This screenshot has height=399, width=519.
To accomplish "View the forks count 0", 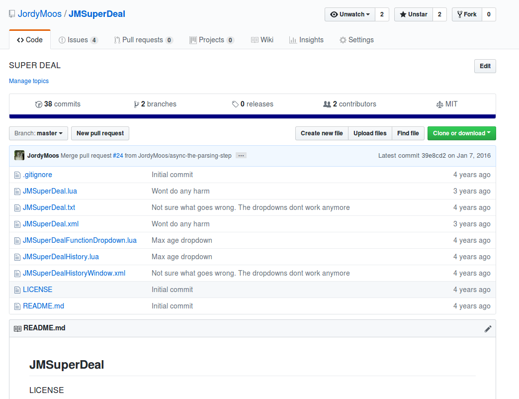I will click(x=489, y=14).
